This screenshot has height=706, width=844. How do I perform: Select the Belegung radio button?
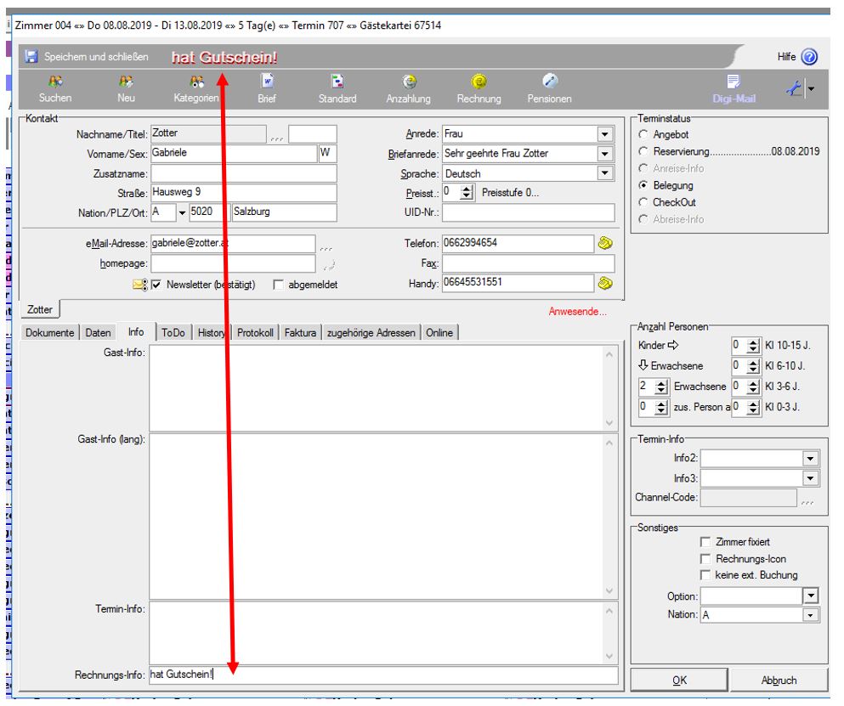[x=643, y=185]
